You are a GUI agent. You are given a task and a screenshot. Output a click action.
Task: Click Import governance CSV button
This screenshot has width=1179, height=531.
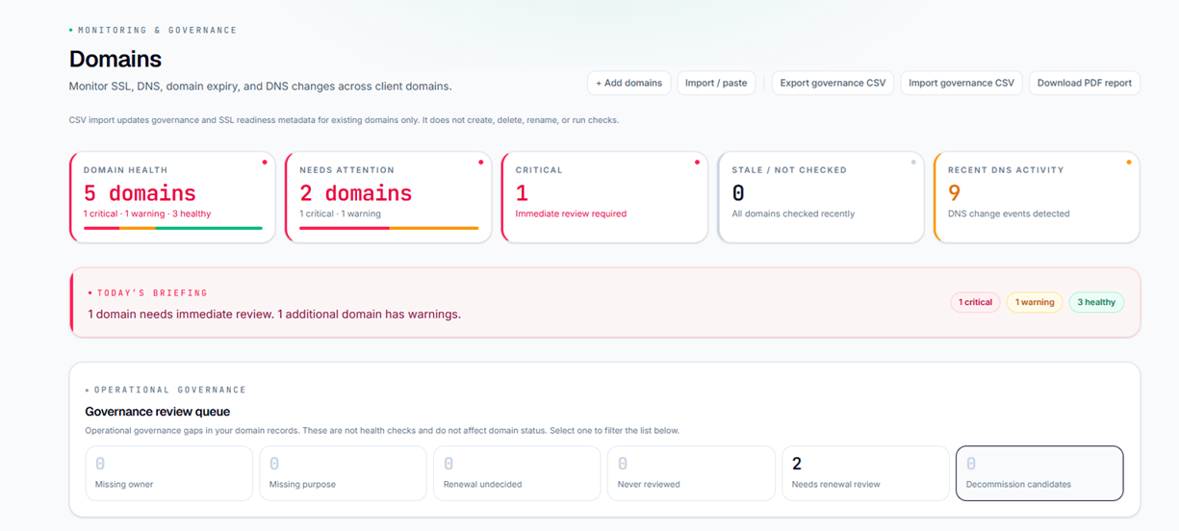(961, 83)
